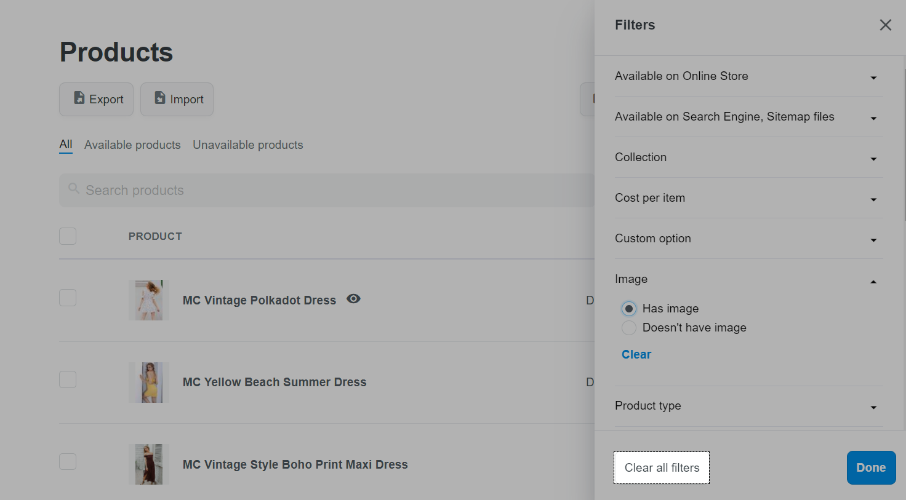Open the MC Yellow Beach Summer Dress thumbnail
This screenshot has width=906, height=500.
pyautogui.click(x=149, y=383)
